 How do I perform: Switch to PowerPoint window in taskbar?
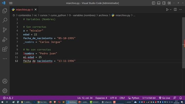click(x=83, y=102)
